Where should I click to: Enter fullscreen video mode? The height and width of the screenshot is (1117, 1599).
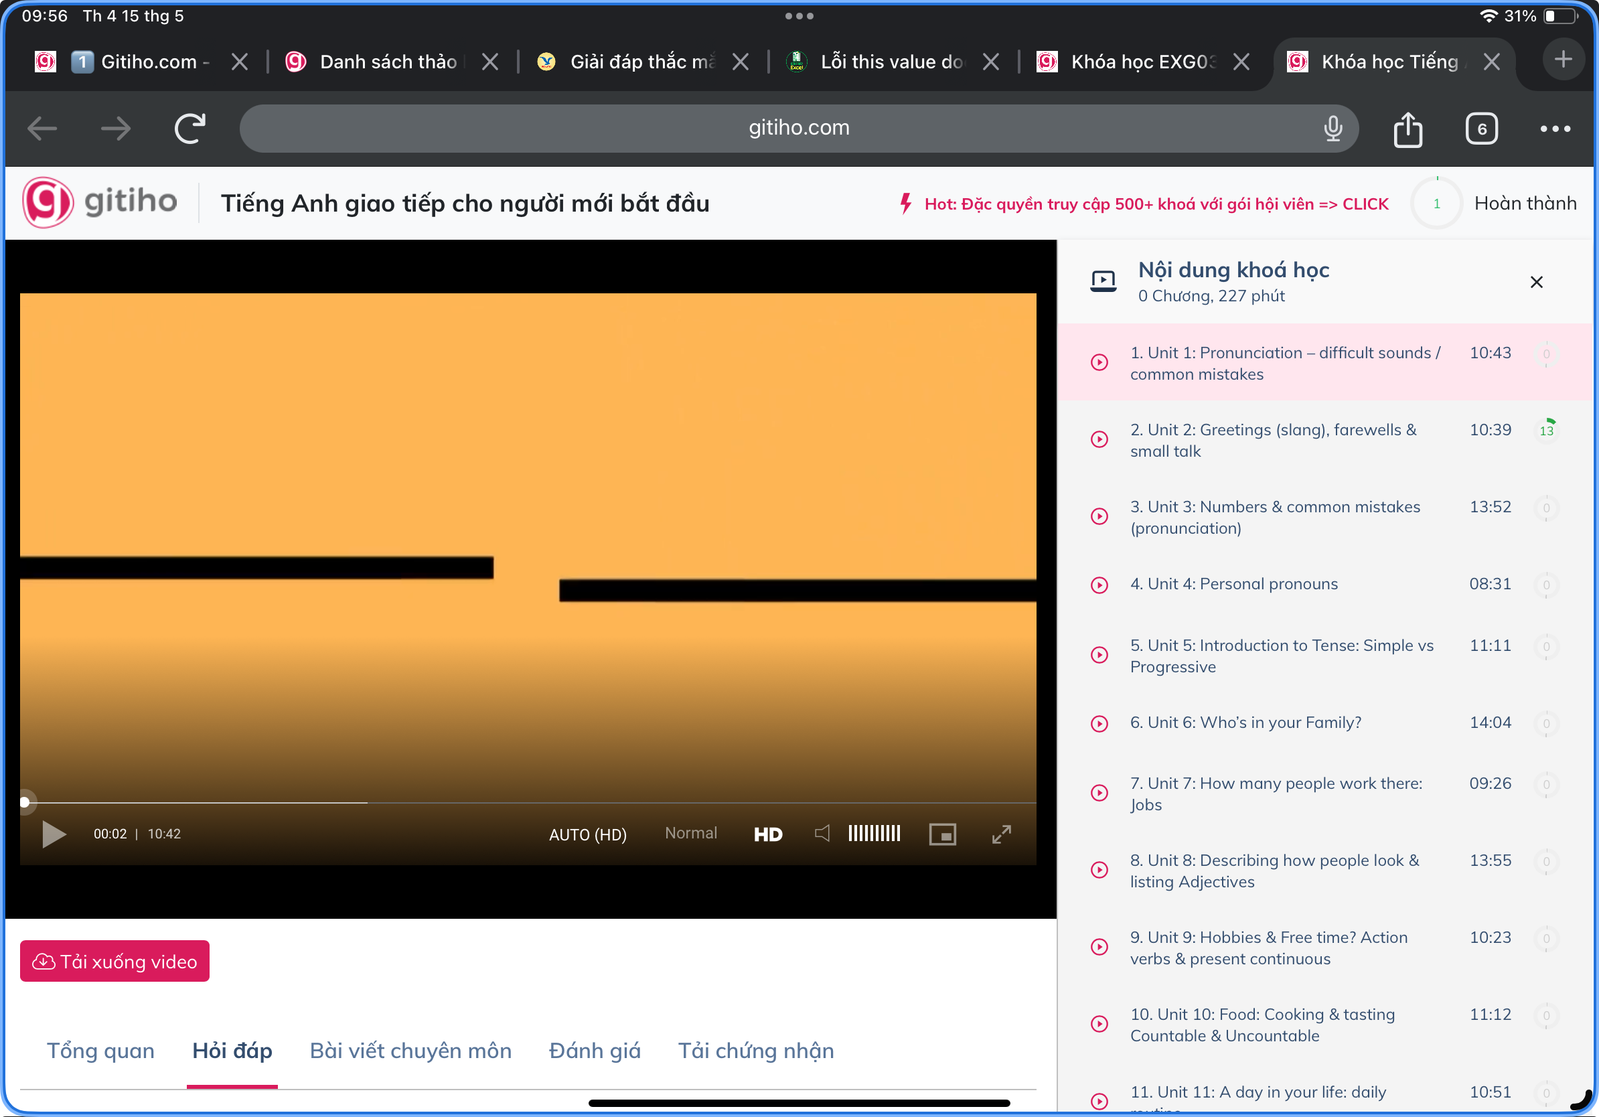coord(1001,834)
